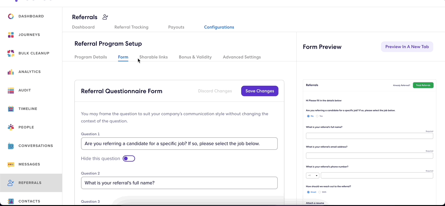Click the referral person icon beside Referrals title

pos(105,17)
